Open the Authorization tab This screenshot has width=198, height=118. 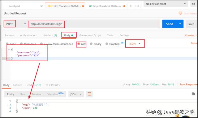[x=28, y=35]
